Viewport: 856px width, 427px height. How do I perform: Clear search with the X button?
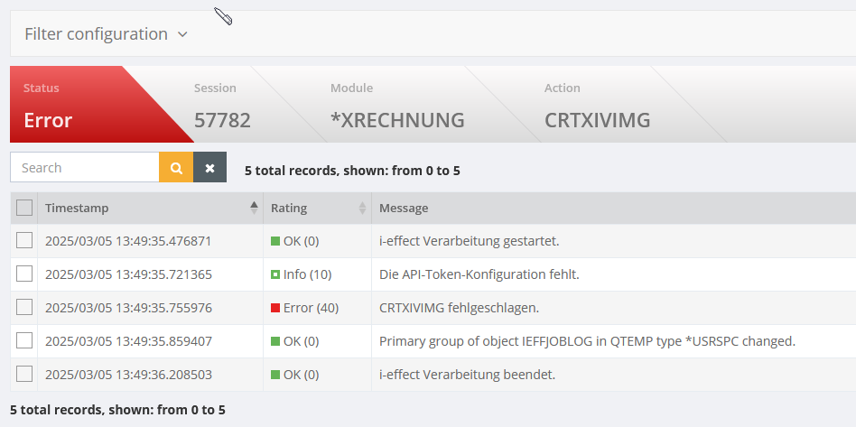(x=209, y=168)
